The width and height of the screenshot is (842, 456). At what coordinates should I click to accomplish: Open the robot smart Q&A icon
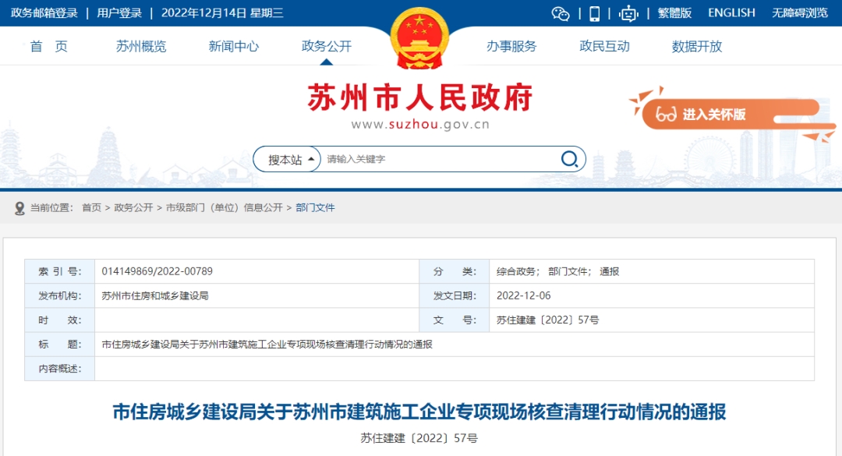click(x=628, y=13)
